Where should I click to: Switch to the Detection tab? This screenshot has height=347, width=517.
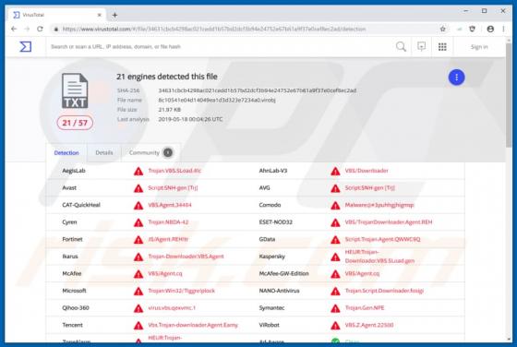click(66, 153)
